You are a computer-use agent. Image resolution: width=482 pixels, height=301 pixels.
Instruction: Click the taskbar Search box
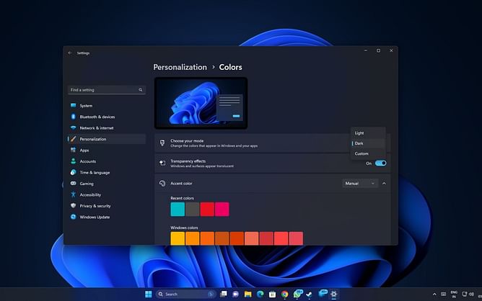click(x=185, y=294)
